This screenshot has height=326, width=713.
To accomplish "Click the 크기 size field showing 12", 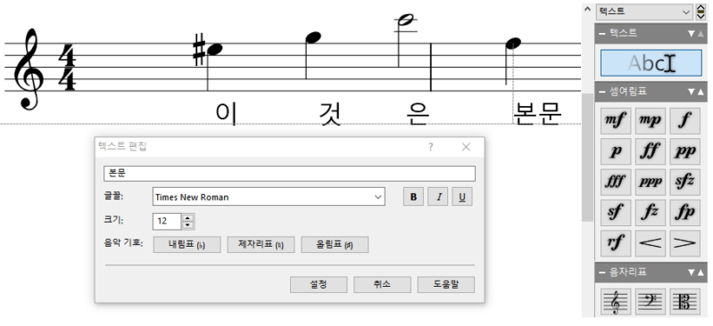I will pyautogui.click(x=168, y=221).
